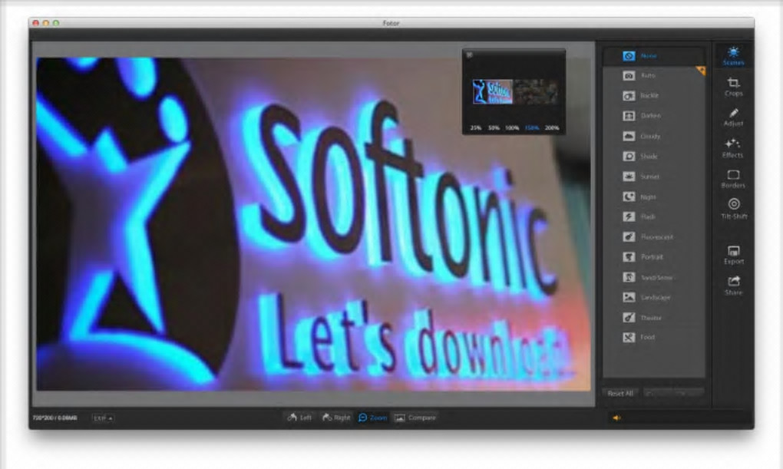The height and width of the screenshot is (469, 783).
Task: Apply the Auto scene
Action: [x=653, y=75]
